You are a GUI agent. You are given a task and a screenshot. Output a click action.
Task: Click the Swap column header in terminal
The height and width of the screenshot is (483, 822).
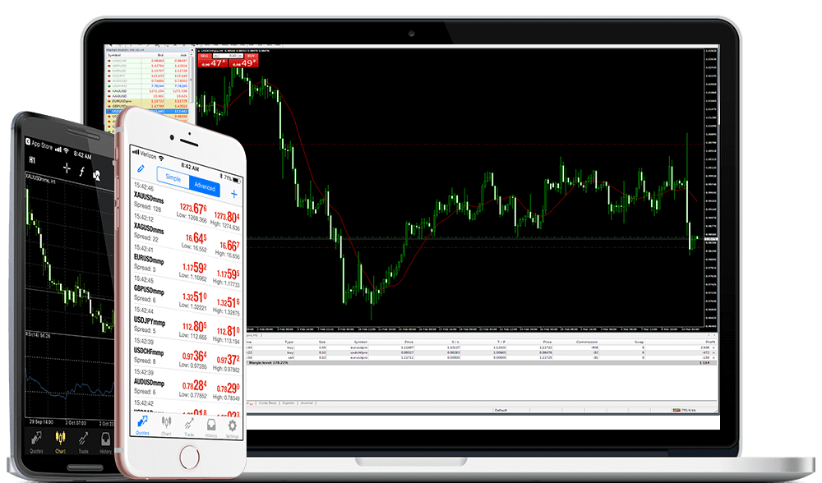(x=639, y=342)
